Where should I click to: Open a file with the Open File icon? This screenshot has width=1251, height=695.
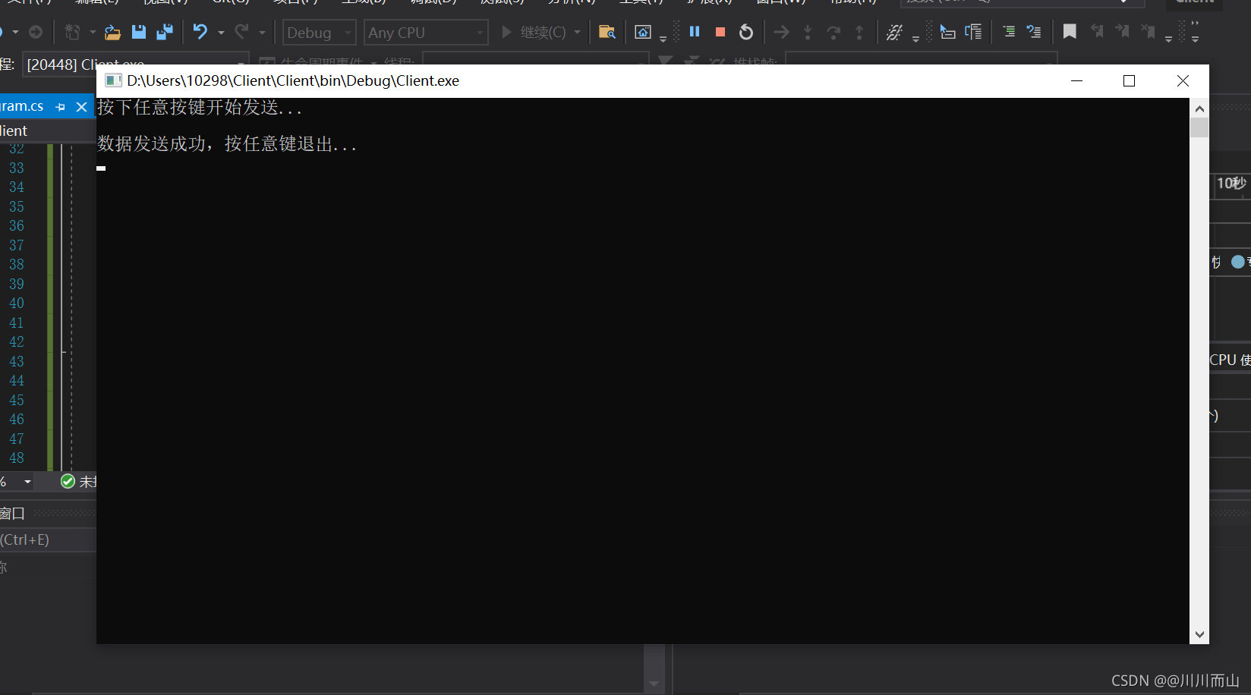coord(112,32)
